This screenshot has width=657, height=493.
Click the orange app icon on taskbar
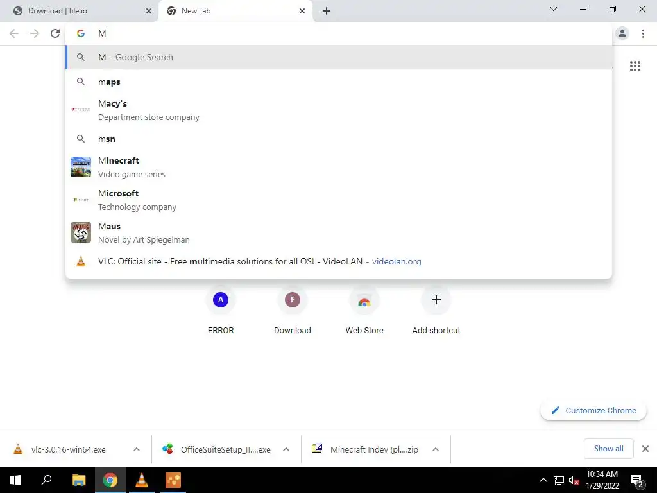(x=173, y=480)
